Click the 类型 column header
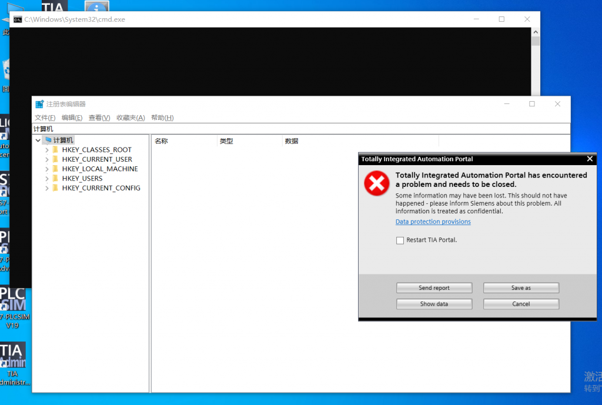Screen dimensions: 602x405 tap(249, 141)
